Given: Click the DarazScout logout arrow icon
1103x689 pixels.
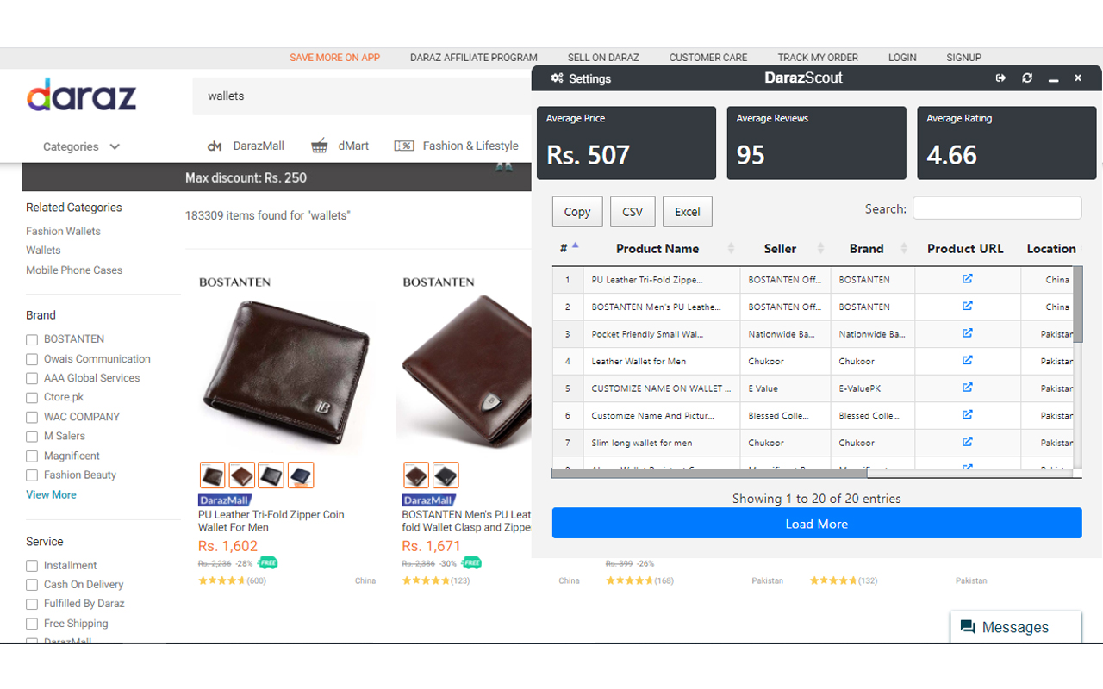Looking at the screenshot, I should [x=1000, y=78].
